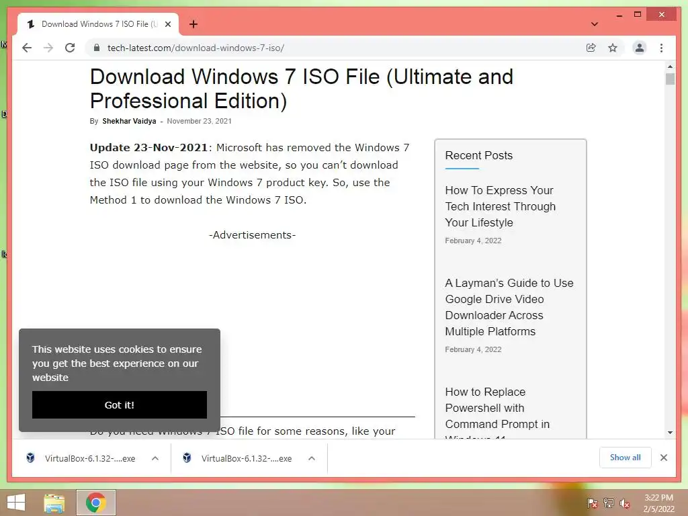Open Chrome three-dot menu
Screen dimensions: 688x516
(x=661, y=48)
